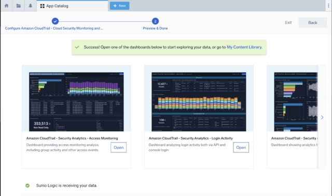Click the Access Monitoring dashboard description text

63,147
